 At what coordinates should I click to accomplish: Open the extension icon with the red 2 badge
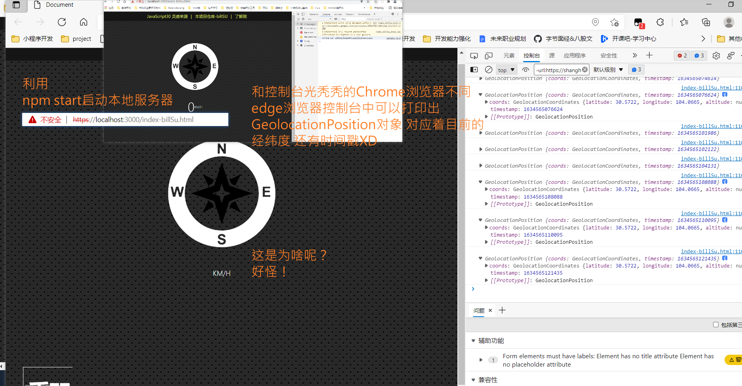tap(639, 23)
